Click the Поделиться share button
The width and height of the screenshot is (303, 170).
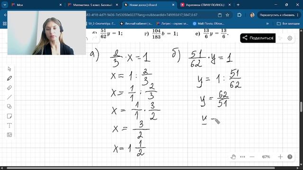258,38
